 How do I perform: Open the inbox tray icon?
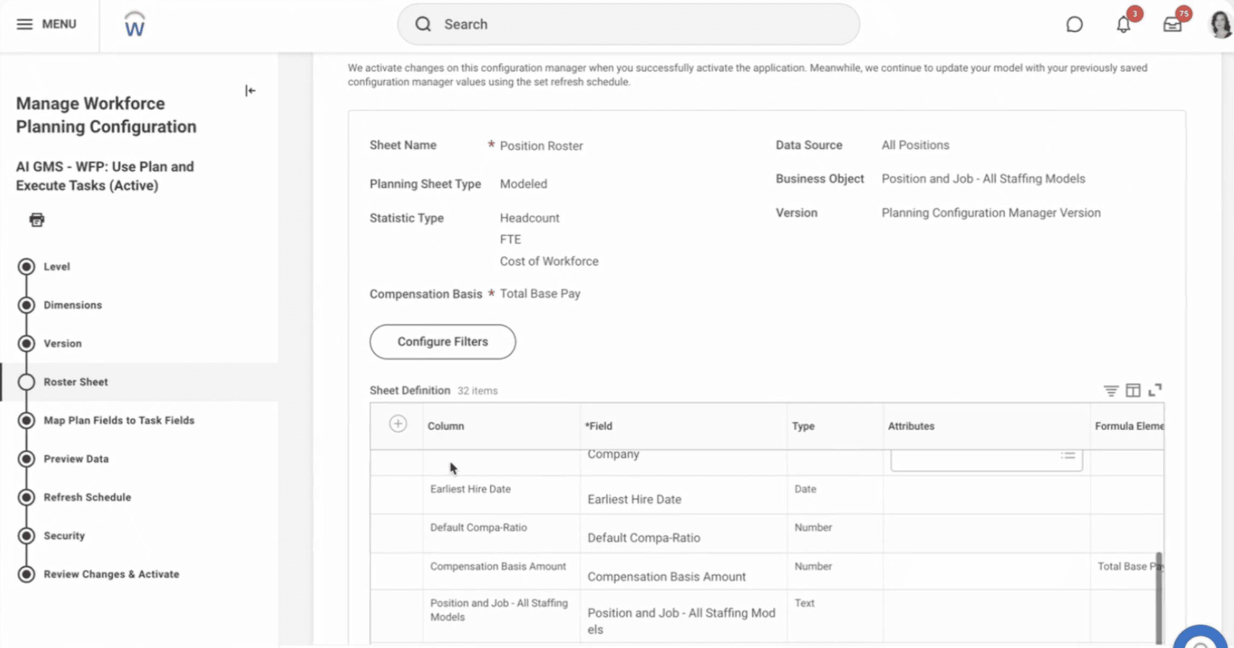tap(1172, 24)
